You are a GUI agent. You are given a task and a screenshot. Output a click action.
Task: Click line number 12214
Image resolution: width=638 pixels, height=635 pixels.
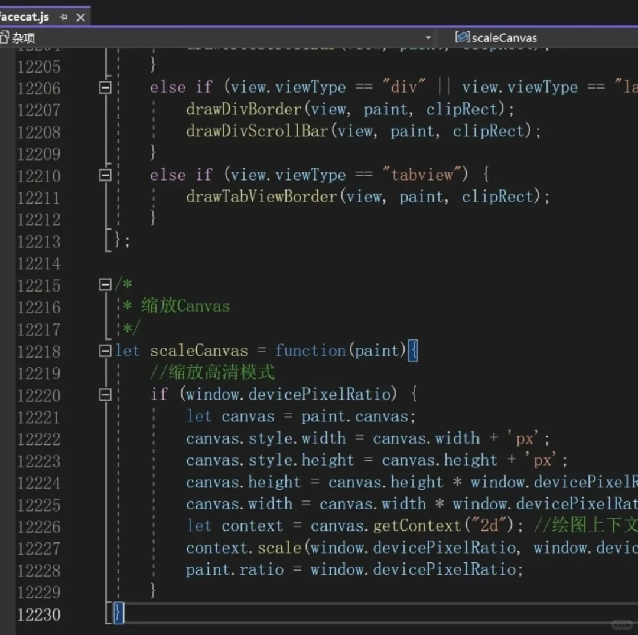(38, 263)
